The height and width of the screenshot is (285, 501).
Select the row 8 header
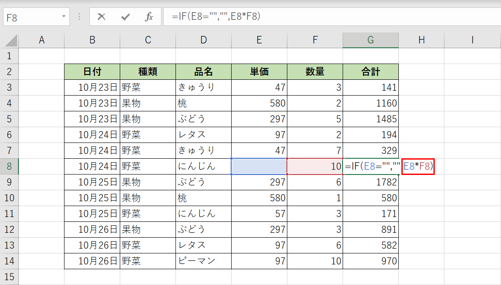point(10,166)
